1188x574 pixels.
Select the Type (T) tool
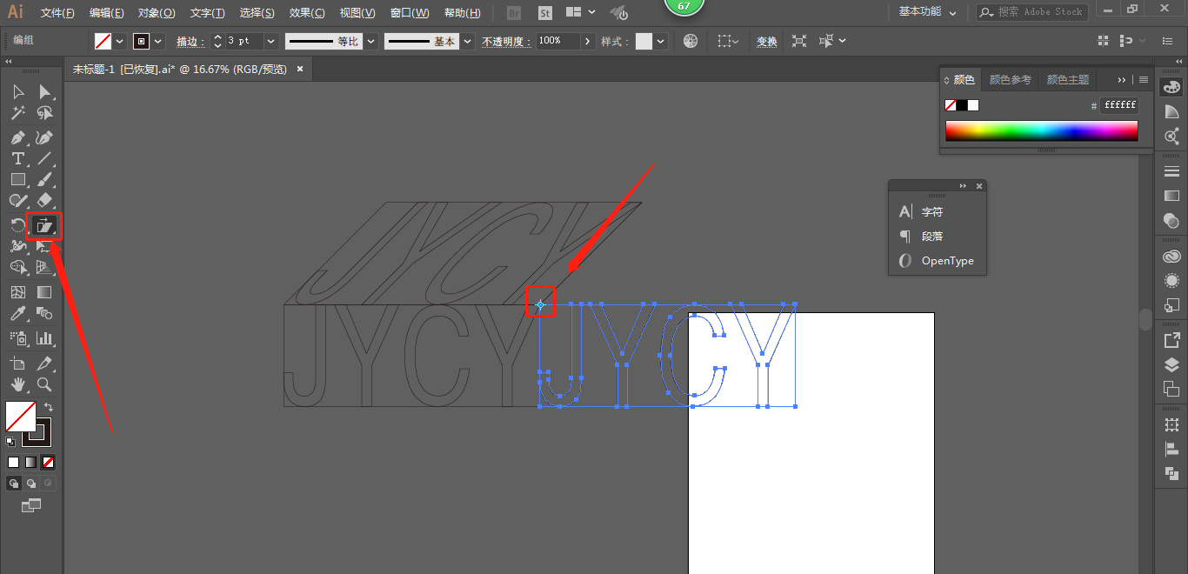tap(18, 158)
